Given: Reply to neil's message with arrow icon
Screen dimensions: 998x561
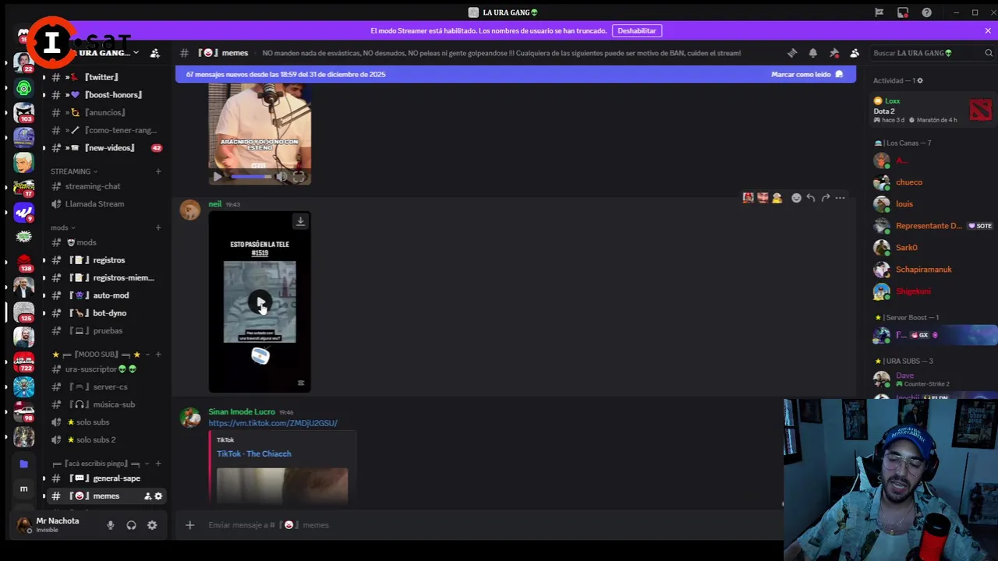Looking at the screenshot, I should [x=811, y=198].
